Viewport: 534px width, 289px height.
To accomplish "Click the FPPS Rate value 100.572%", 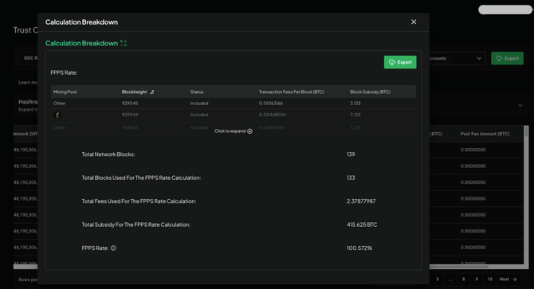I will click(359, 248).
